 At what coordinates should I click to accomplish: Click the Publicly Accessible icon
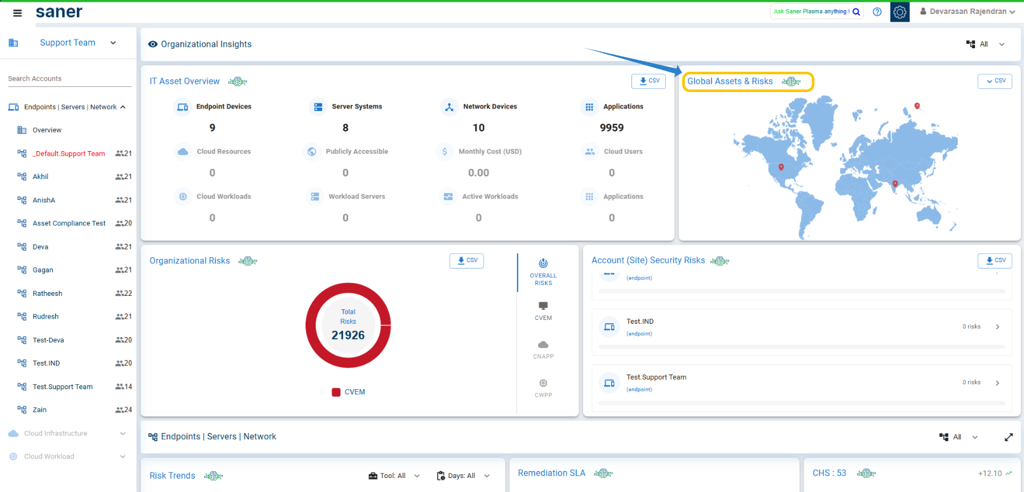312,152
